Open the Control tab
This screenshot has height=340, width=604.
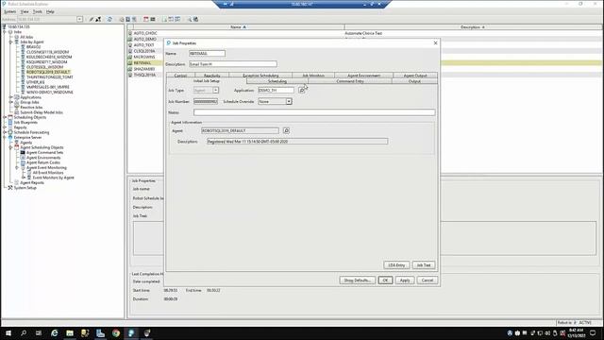click(x=180, y=76)
